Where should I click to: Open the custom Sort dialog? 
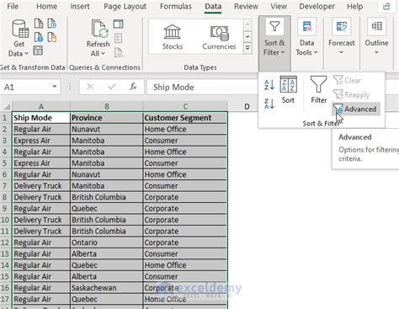pos(288,90)
